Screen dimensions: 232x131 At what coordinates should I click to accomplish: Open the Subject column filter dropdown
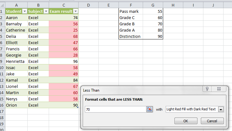(x=46, y=11)
